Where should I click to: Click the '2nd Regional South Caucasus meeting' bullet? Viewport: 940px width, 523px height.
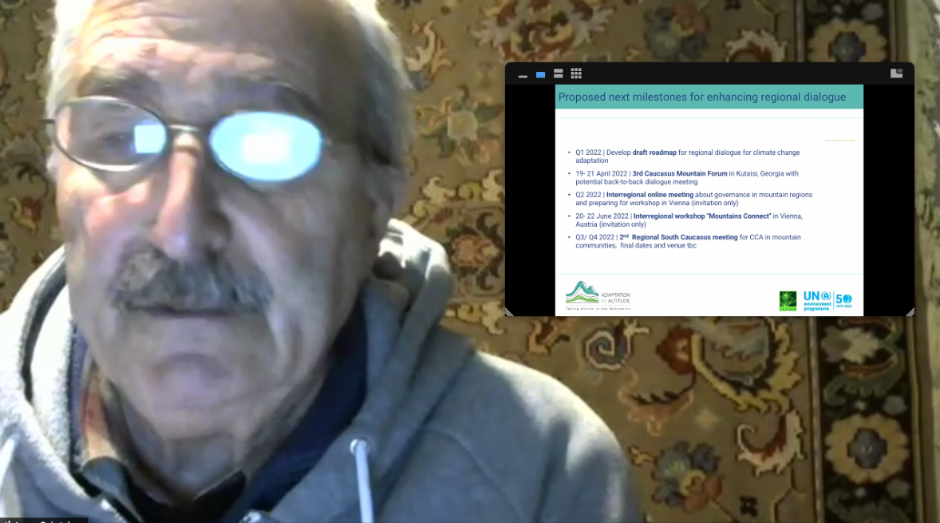pyautogui.click(x=688, y=241)
